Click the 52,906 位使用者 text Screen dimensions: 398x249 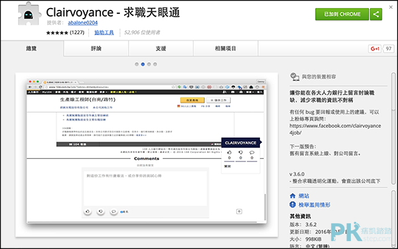point(142,32)
